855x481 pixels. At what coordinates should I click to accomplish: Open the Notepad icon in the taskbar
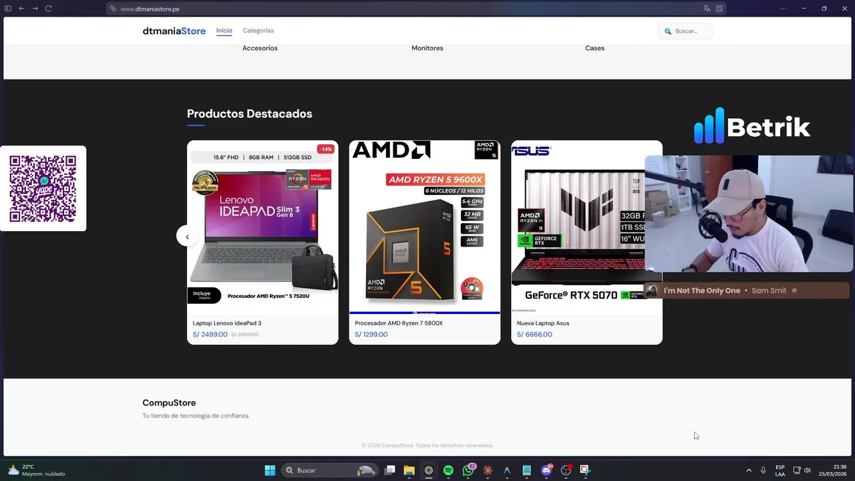(526, 470)
